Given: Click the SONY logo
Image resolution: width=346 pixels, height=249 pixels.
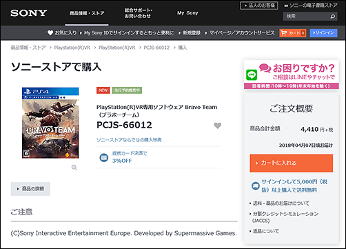Looking at the screenshot, I should [29, 13].
